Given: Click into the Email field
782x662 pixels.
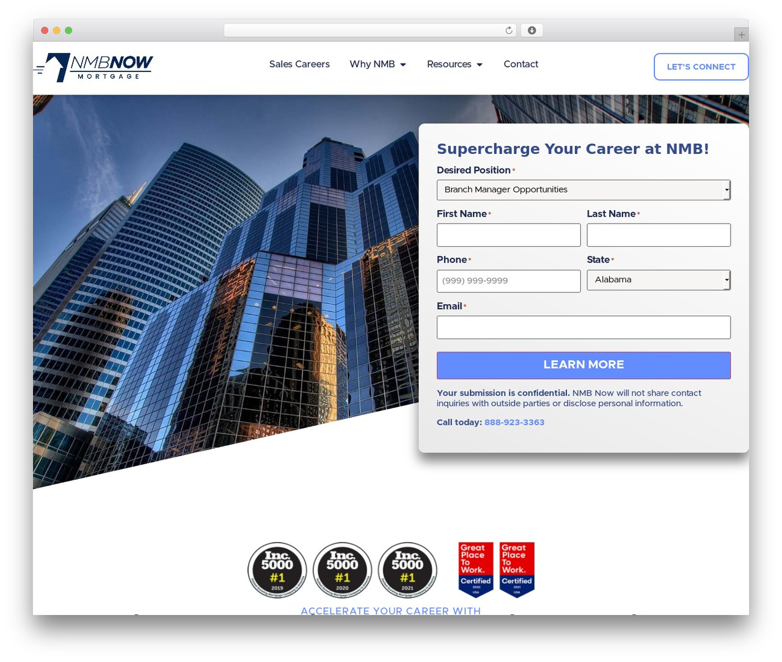Looking at the screenshot, I should point(583,327).
